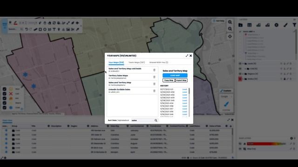Select the rectangle shape tool
Image resolution: width=298 pixels, height=167 pixels.
point(40,29)
